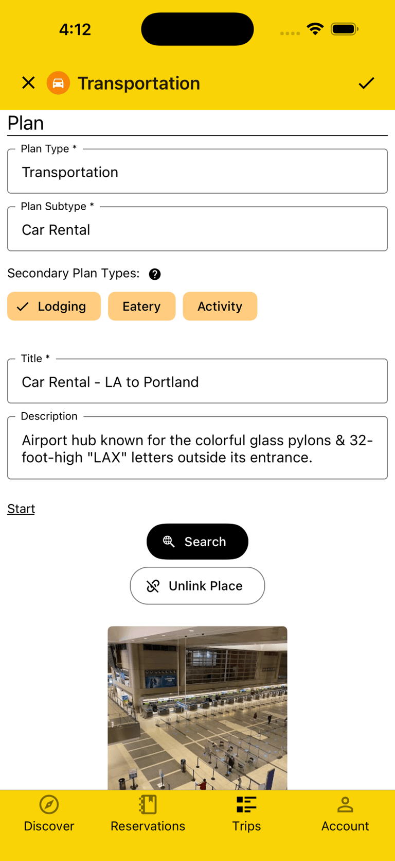The width and height of the screenshot is (395, 861).
Task: Open the Plan Subtype dropdown
Action: 197,230
